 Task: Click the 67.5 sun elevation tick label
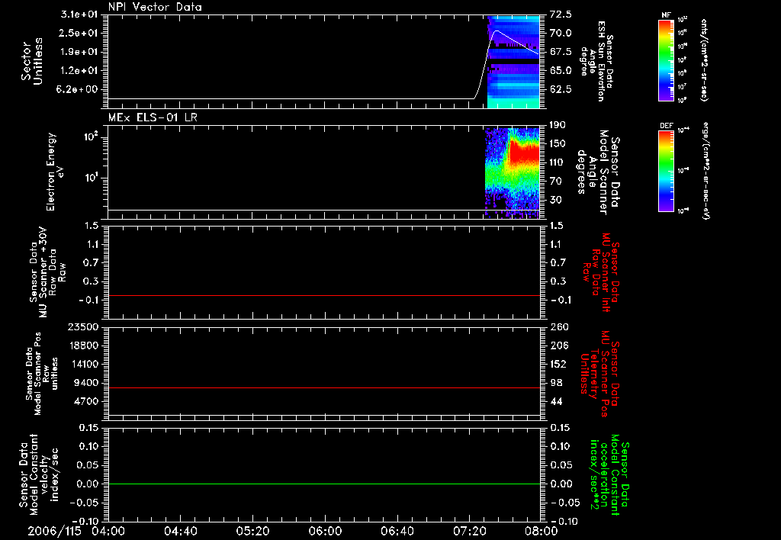(x=561, y=52)
